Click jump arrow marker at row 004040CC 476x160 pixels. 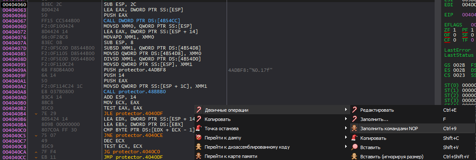click(36, 157)
